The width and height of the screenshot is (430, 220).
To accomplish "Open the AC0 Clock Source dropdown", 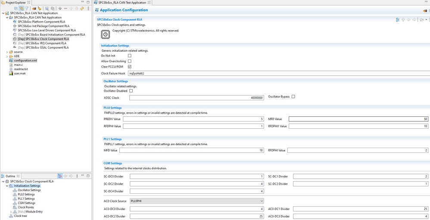I will pyautogui.click(x=196, y=201).
